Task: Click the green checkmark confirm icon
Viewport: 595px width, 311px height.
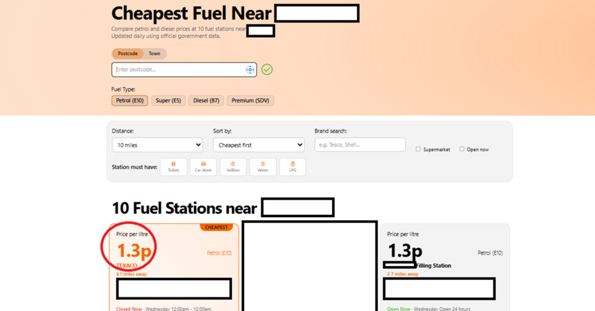Action: [267, 70]
